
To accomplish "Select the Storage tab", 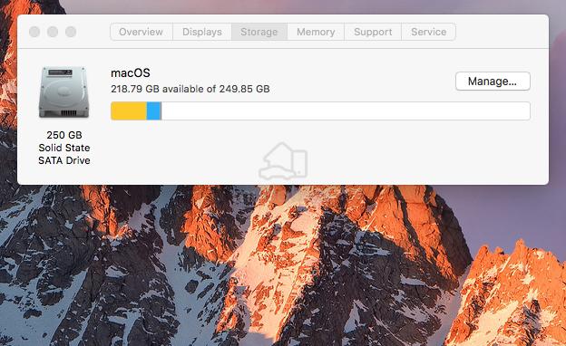I will point(259,32).
